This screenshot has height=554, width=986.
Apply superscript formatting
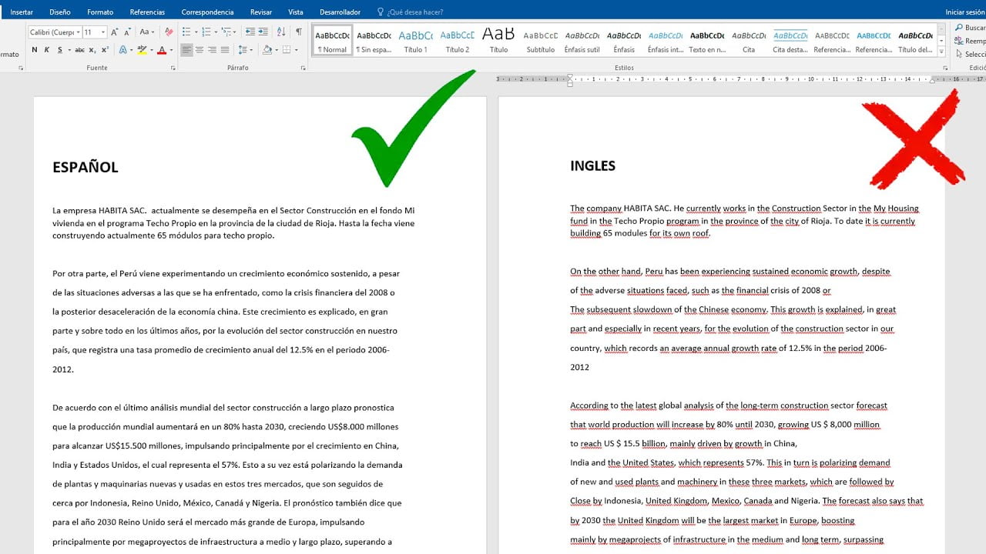105,50
